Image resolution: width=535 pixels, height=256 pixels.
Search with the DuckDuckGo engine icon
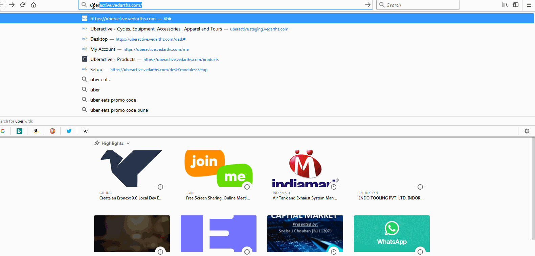click(x=52, y=131)
